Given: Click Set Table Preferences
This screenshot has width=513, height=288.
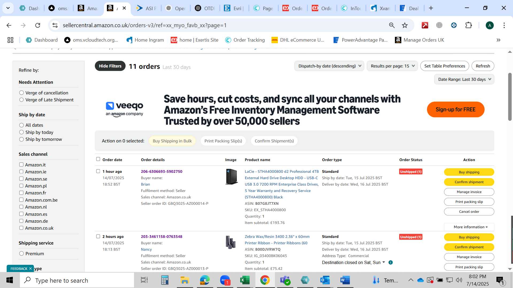Looking at the screenshot, I should point(445,66).
